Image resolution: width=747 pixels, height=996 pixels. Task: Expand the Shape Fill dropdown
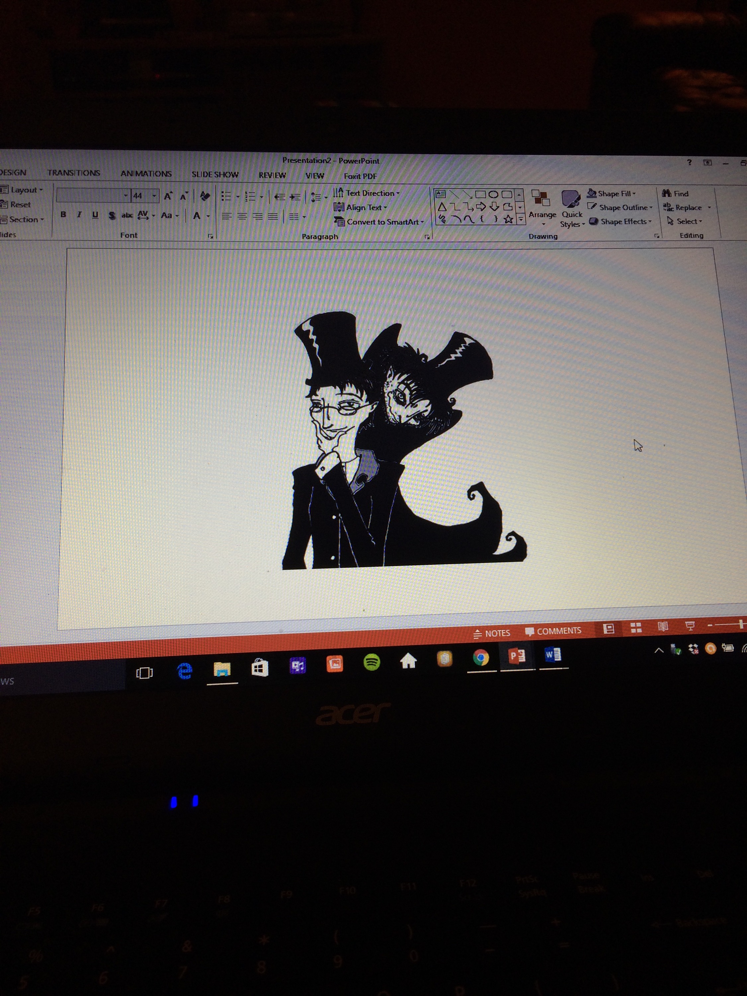pyautogui.click(x=634, y=194)
